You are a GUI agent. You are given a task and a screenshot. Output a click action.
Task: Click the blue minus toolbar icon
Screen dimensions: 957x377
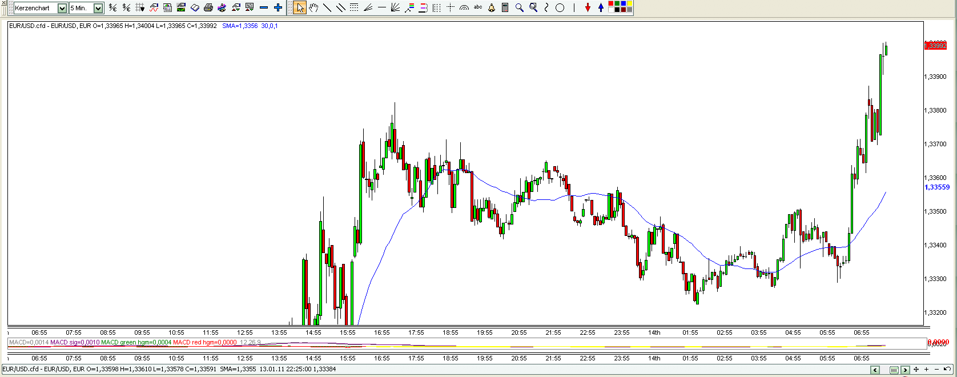[x=263, y=7]
